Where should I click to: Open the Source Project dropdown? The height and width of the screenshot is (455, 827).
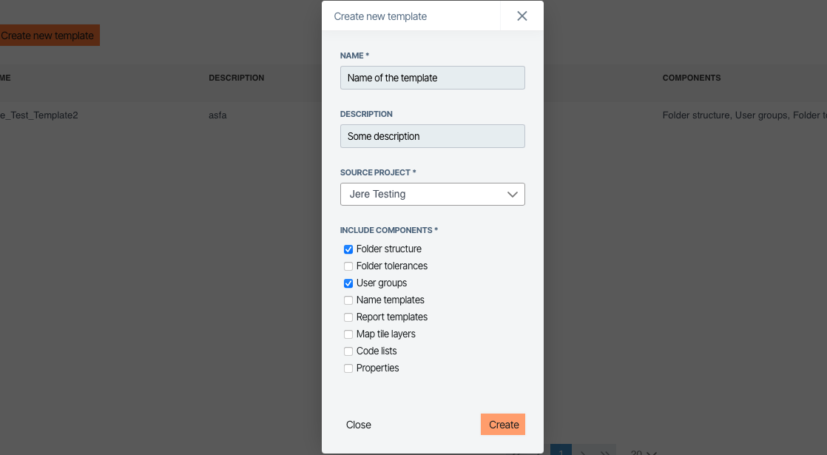click(x=432, y=194)
